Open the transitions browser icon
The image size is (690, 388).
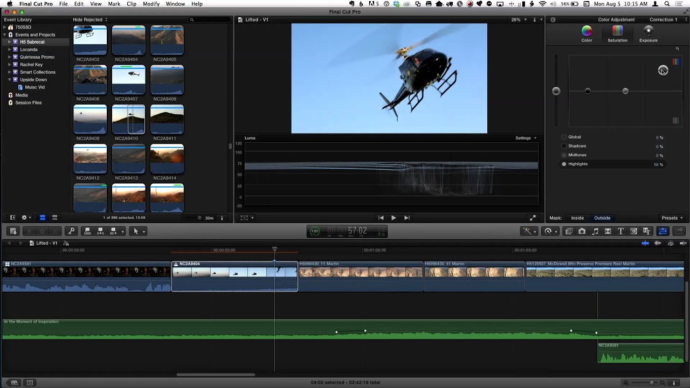pos(608,231)
